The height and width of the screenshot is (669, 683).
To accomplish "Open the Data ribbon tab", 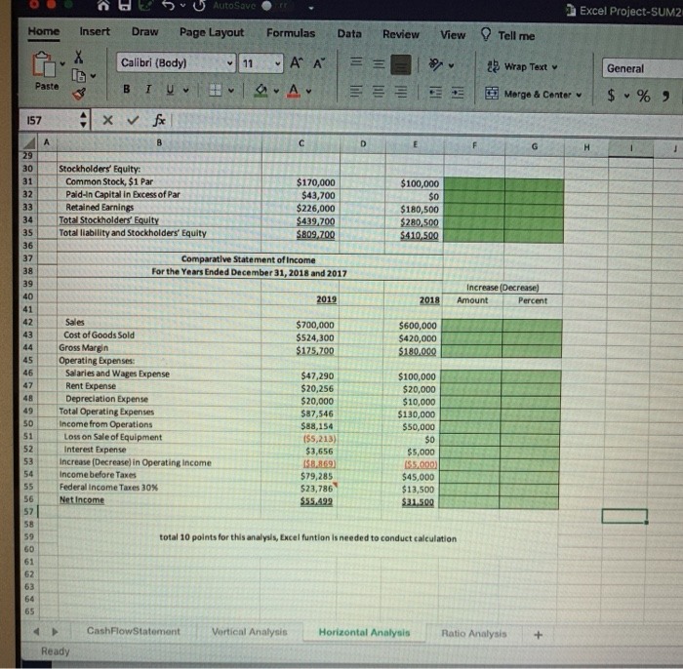I will [x=349, y=34].
